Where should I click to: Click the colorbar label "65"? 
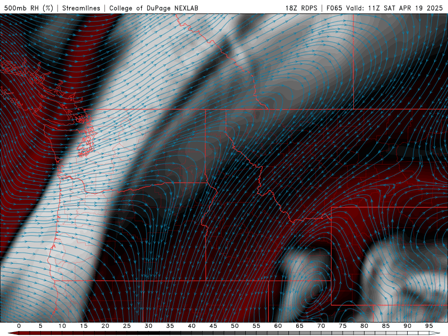coord(300,326)
